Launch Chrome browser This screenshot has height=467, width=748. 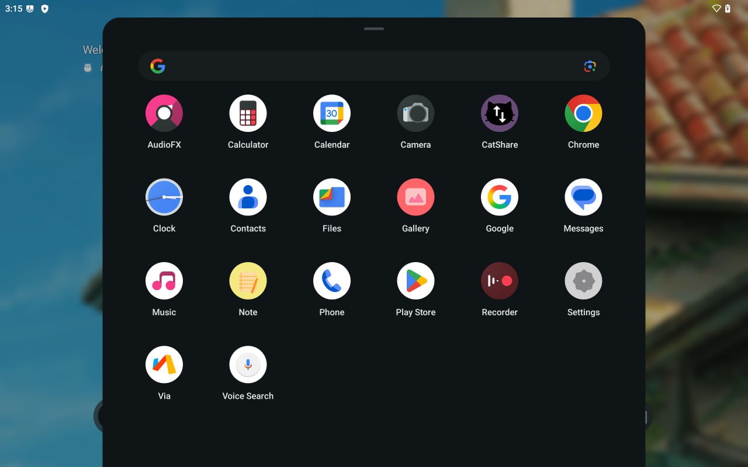pos(583,113)
